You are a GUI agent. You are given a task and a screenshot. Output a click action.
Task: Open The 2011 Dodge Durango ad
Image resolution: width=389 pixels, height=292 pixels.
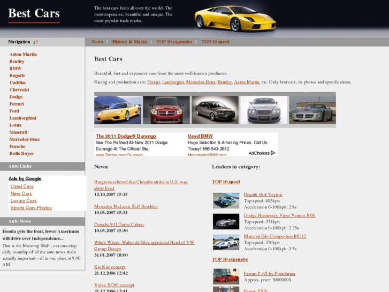tap(126, 136)
